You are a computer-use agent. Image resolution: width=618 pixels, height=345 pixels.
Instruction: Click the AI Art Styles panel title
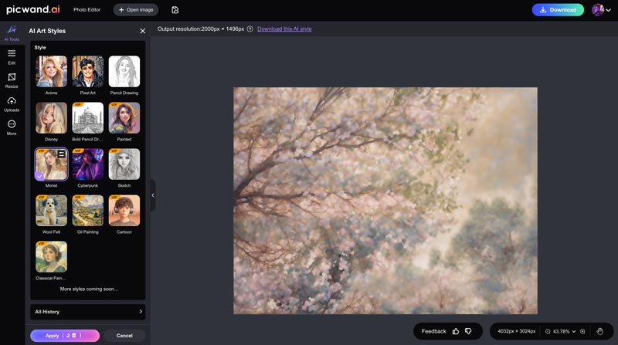47,31
